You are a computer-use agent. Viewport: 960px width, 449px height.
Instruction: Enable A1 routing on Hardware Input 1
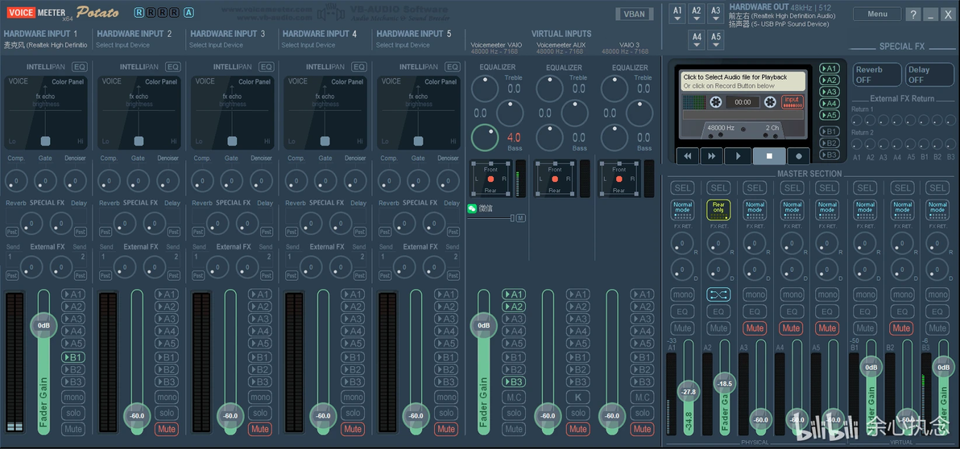pyautogui.click(x=72, y=295)
